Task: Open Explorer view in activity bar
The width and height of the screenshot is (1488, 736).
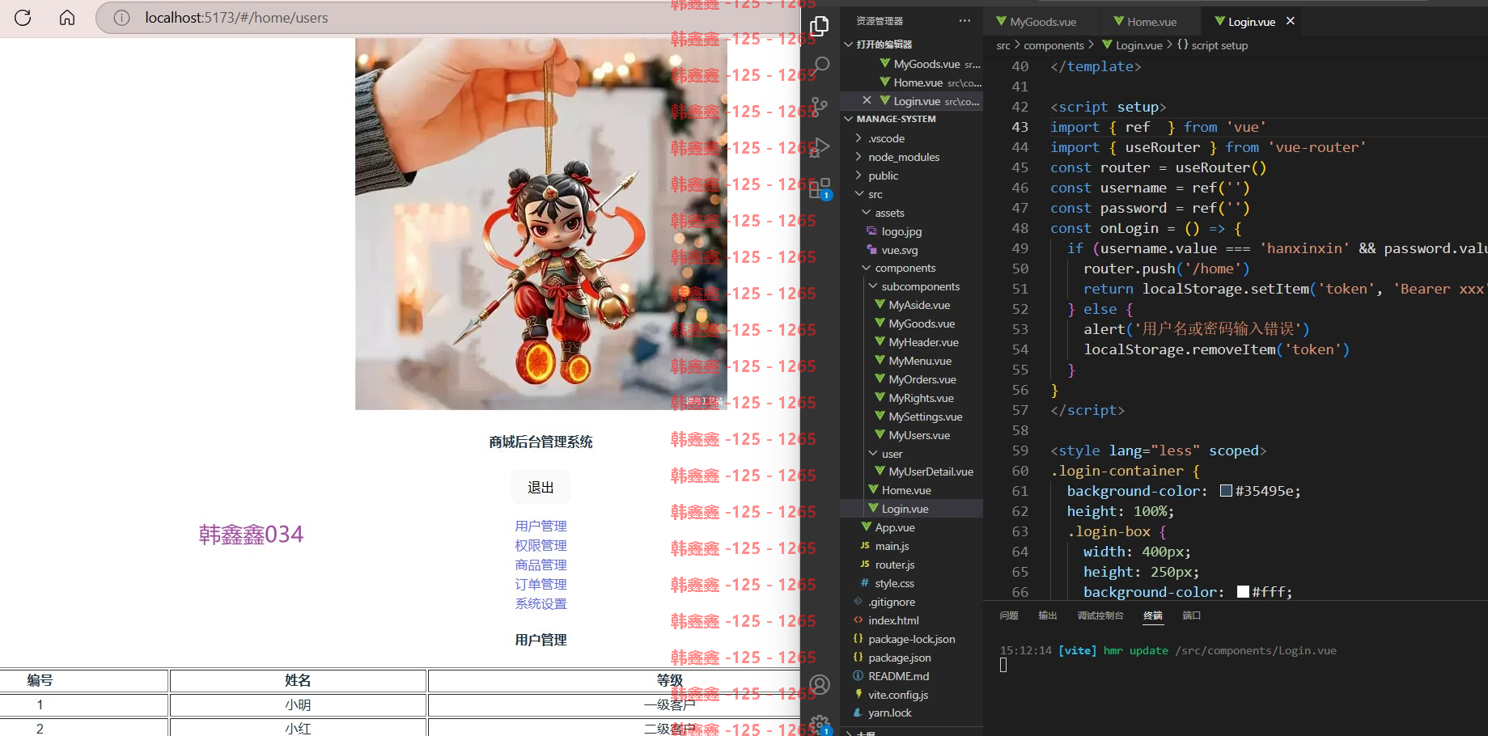Action: point(820,26)
